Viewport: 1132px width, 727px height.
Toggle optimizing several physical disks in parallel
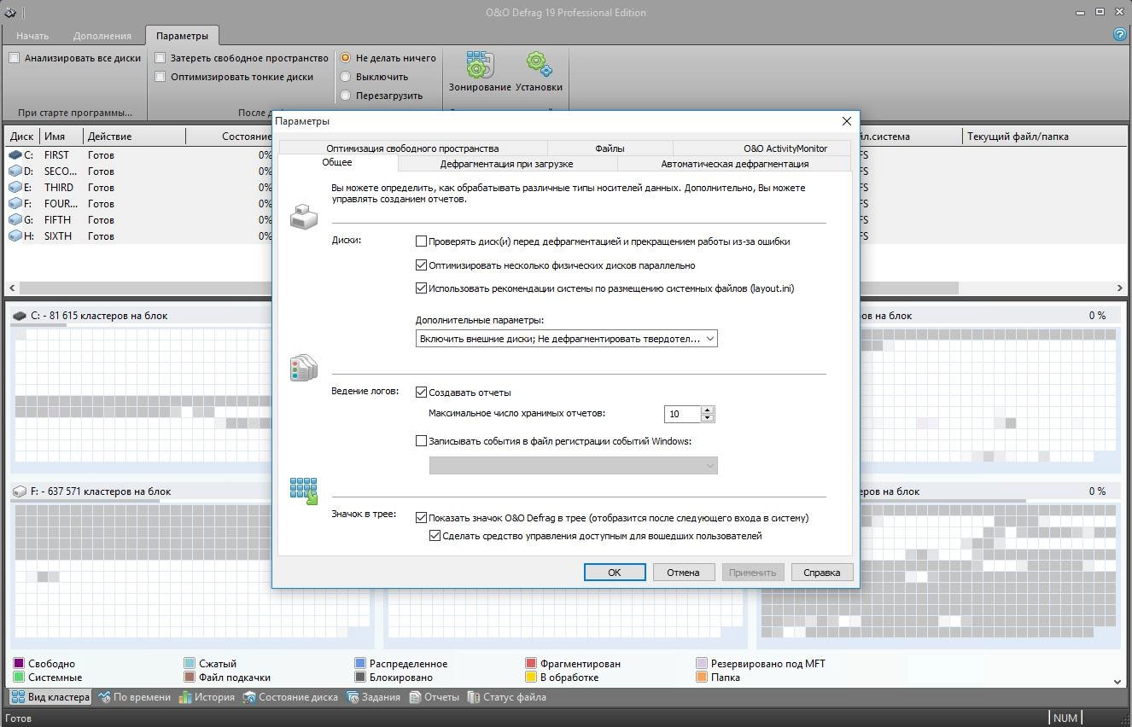point(421,265)
